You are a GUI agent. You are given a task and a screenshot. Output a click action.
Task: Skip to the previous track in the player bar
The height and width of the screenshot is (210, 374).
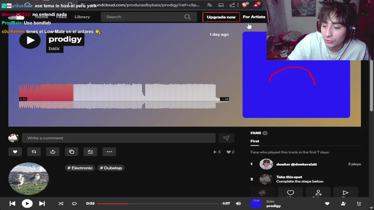[12, 204]
